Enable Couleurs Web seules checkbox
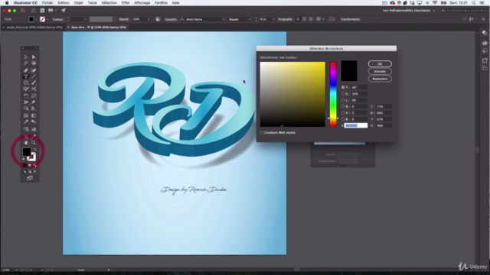 point(262,132)
